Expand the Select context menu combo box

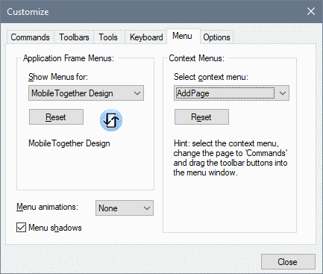pyautogui.click(x=231, y=93)
